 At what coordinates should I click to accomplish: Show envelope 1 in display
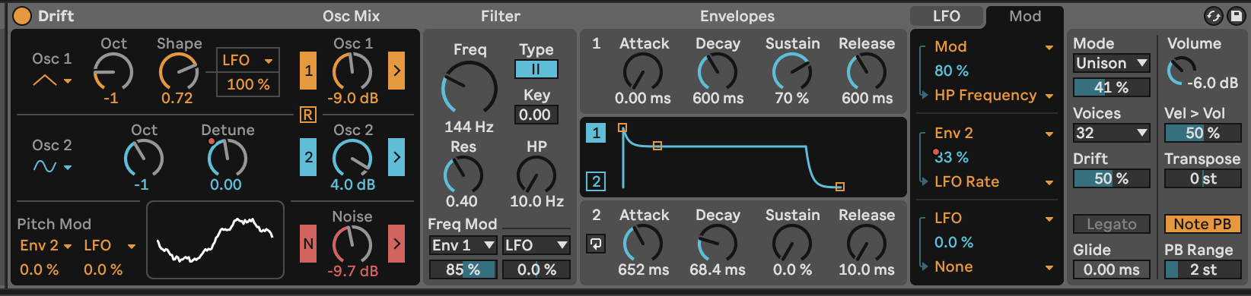[596, 133]
